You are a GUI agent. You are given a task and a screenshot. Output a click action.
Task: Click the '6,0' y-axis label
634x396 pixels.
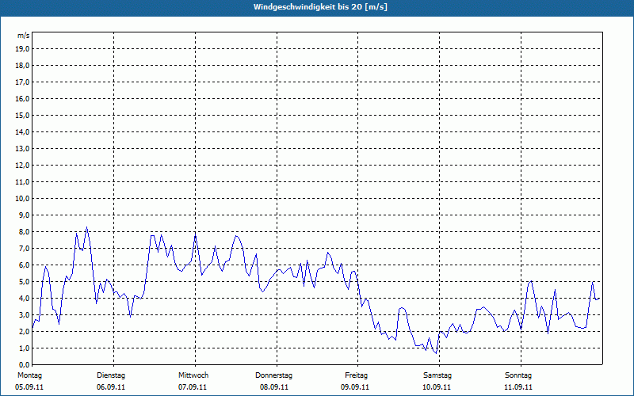coord(24,265)
